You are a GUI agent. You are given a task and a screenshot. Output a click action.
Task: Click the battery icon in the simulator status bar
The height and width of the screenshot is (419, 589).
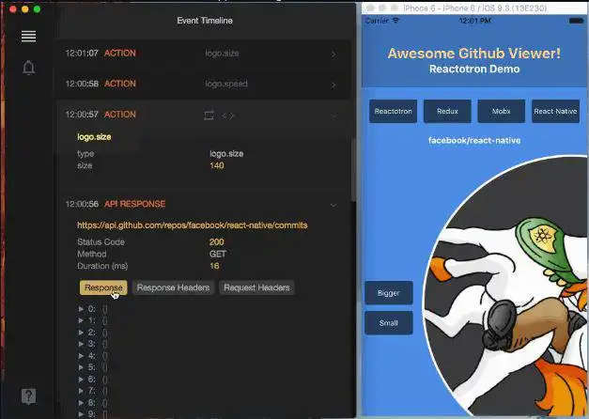pos(576,21)
